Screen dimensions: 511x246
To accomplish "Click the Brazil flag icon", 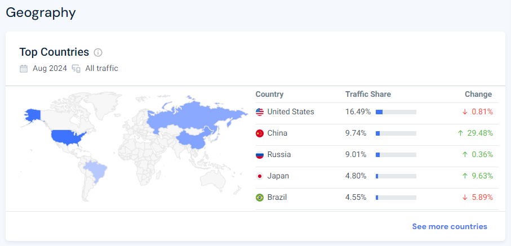I will click(x=260, y=198).
